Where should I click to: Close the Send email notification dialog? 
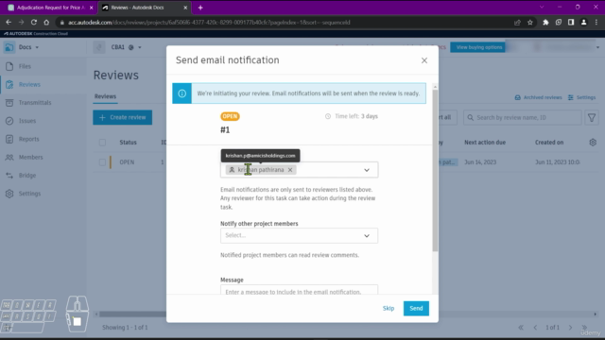click(x=424, y=60)
